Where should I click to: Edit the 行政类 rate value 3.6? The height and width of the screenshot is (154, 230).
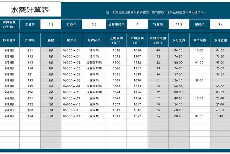coord(94,24)
